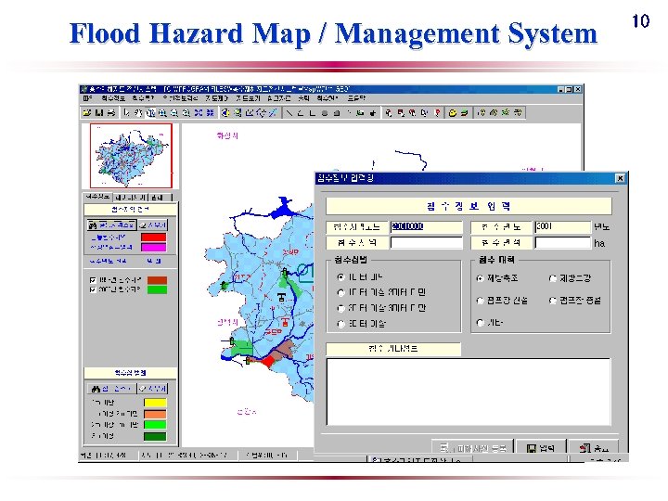Click the year field showing 2001
Screen dimensions: 668x501
tap(563, 226)
